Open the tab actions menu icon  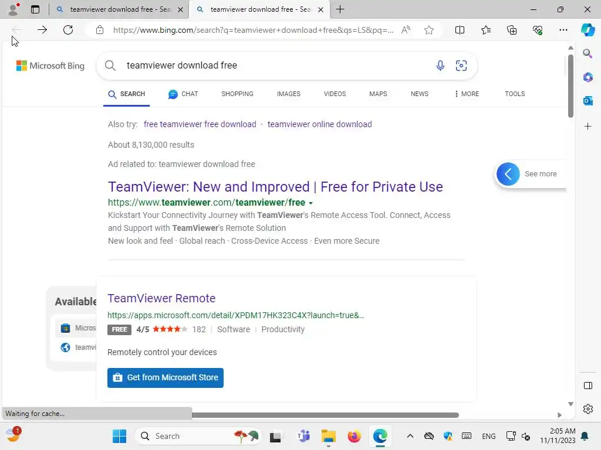coord(35,9)
